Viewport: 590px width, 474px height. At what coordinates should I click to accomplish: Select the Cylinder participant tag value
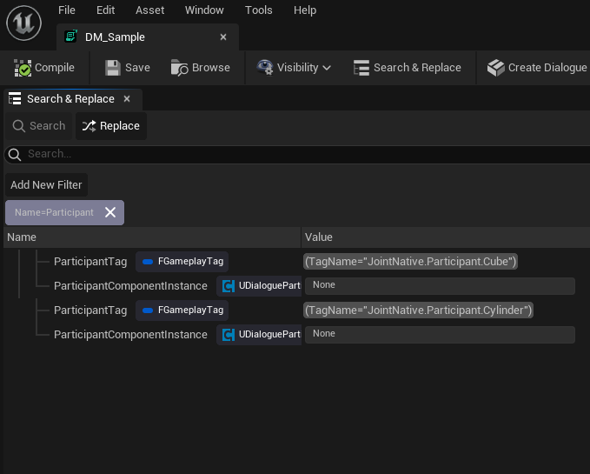tap(418, 310)
